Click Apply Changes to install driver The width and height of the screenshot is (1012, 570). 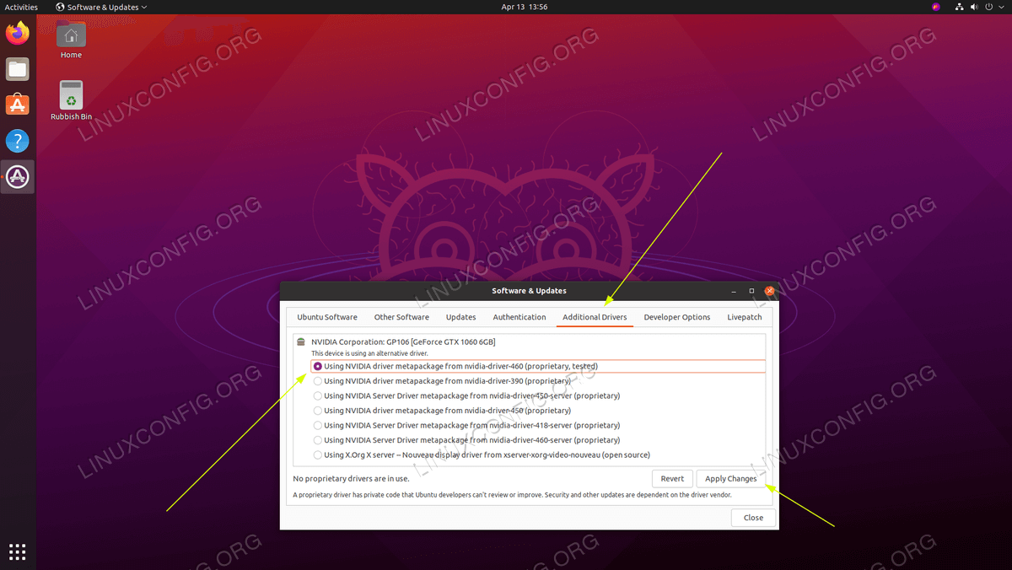pos(731,479)
